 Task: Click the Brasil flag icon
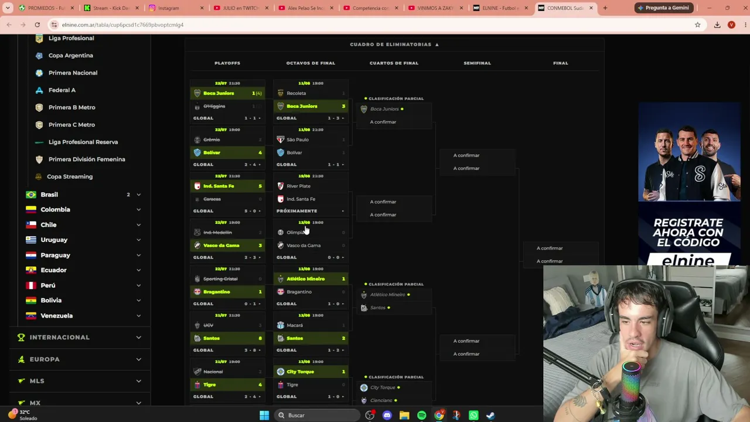[31, 195]
